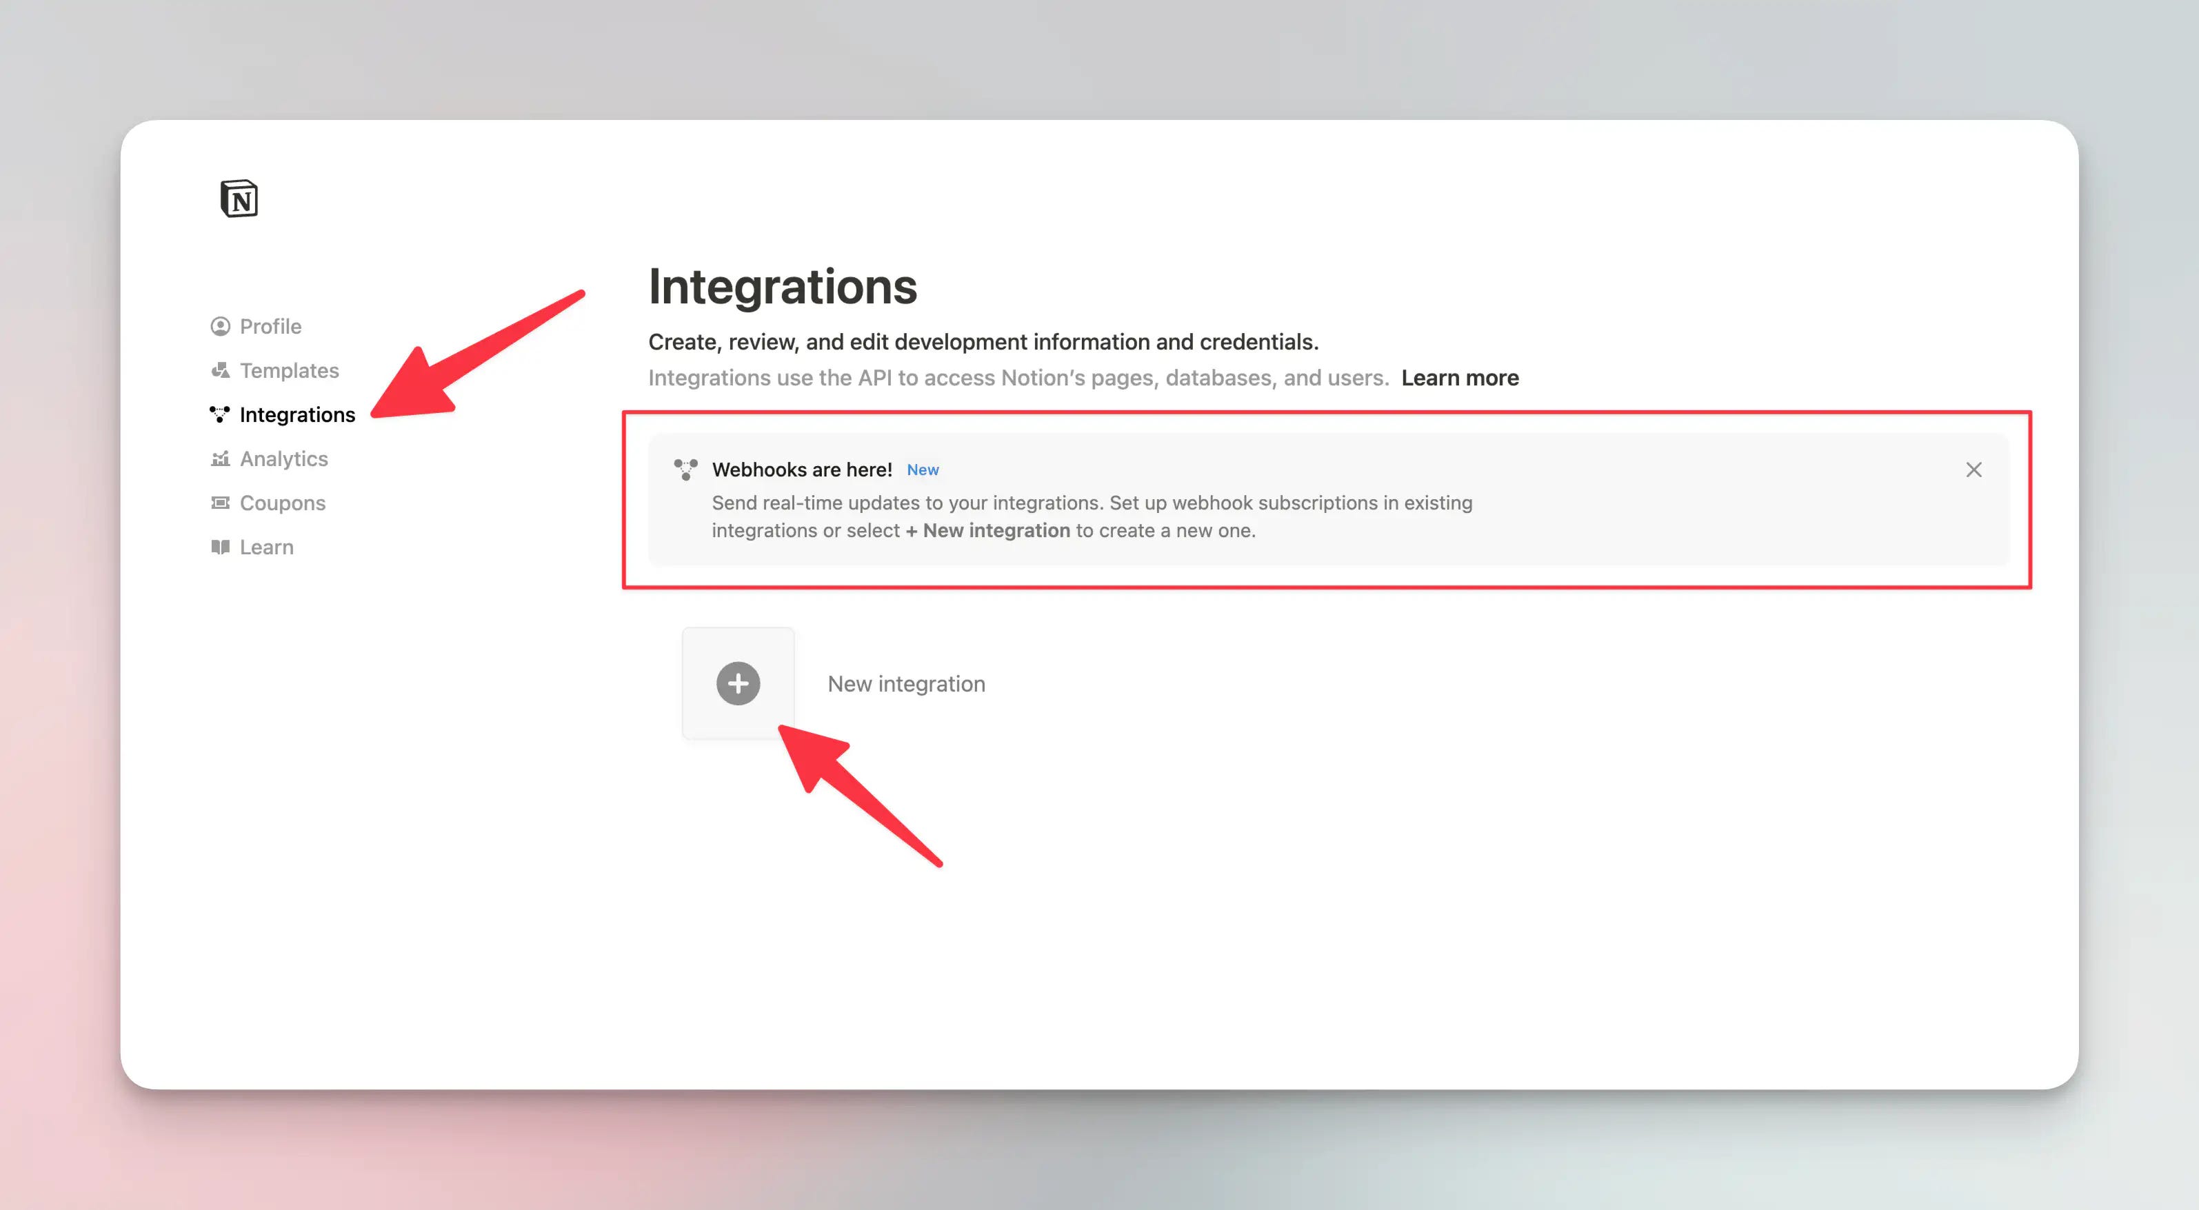The image size is (2199, 1210).
Task: Click the Learn book icon in sidebar
Action: (220, 547)
